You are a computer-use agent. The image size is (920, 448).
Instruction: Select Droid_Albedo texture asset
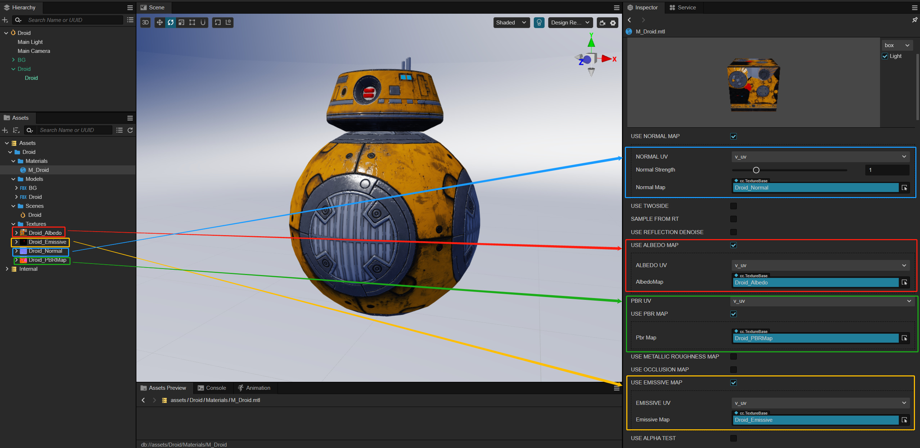coord(45,233)
